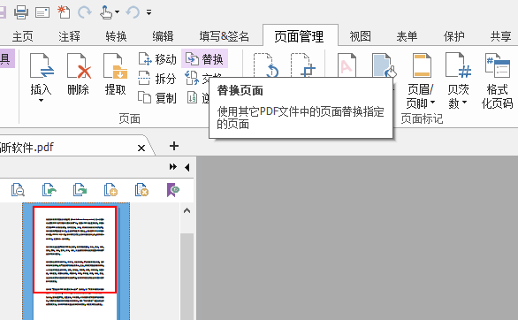518x320 pixels.
Task: Click the insert page icon in panel
Action: [110, 190]
